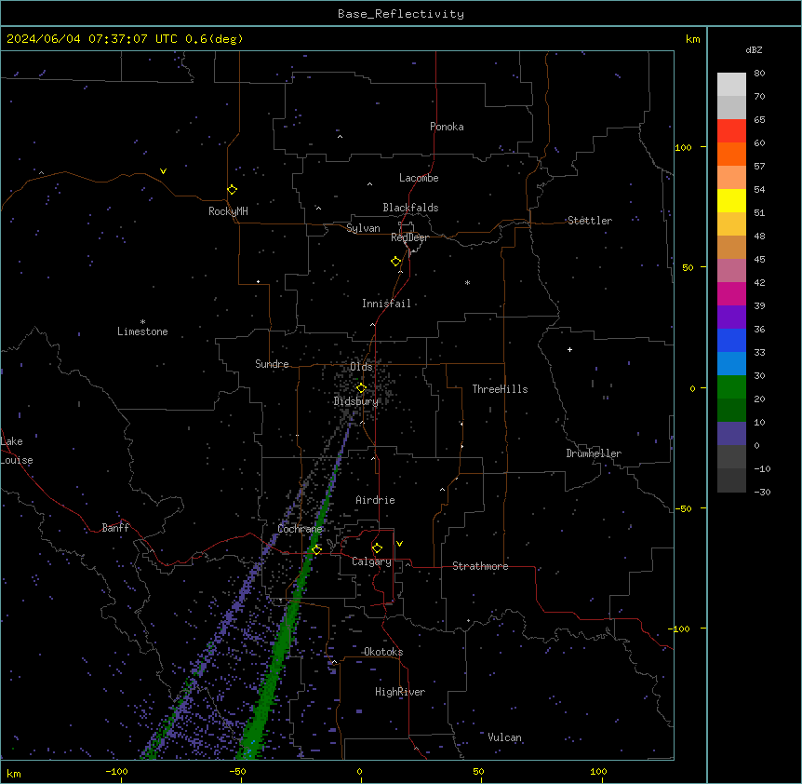
Task: Select the light gray 80 dBZ swatch
Action: pos(731,85)
